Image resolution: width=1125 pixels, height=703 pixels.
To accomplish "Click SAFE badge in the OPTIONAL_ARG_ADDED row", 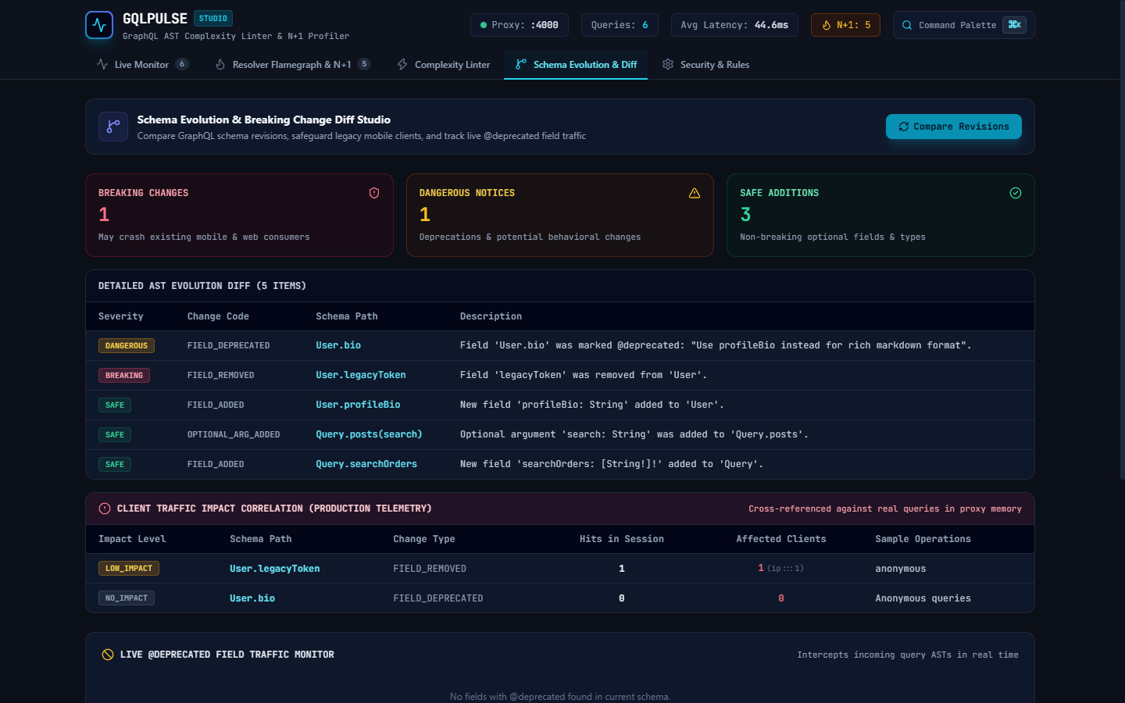I will [x=115, y=434].
